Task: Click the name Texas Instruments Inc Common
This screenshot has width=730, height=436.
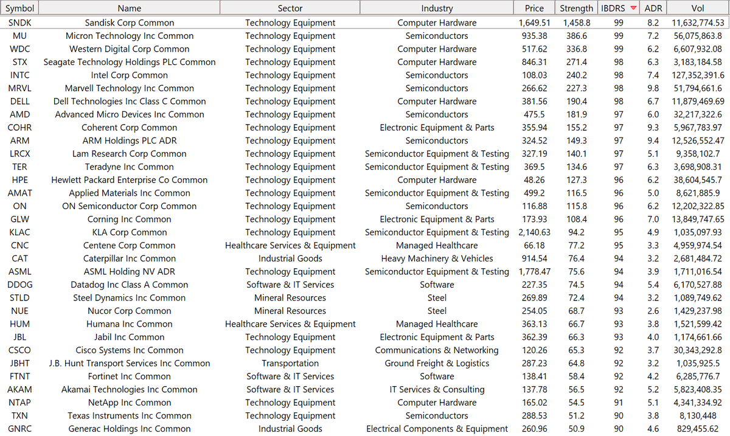Action: [x=130, y=416]
